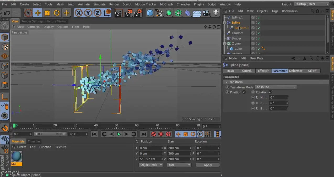Click the Apply button in the coordinates panel
334x177 pixels.
pos(208,165)
